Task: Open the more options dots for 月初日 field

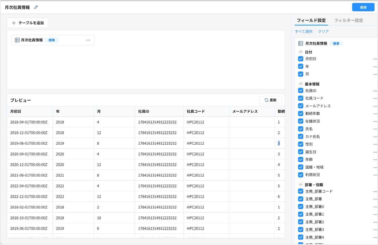Action: (375, 59)
